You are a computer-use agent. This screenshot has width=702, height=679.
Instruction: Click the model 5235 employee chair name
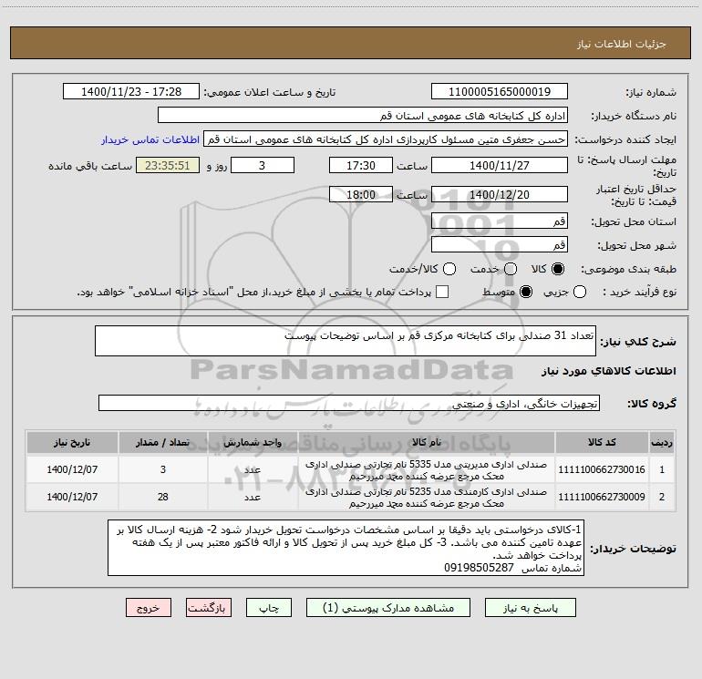coord(427,498)
